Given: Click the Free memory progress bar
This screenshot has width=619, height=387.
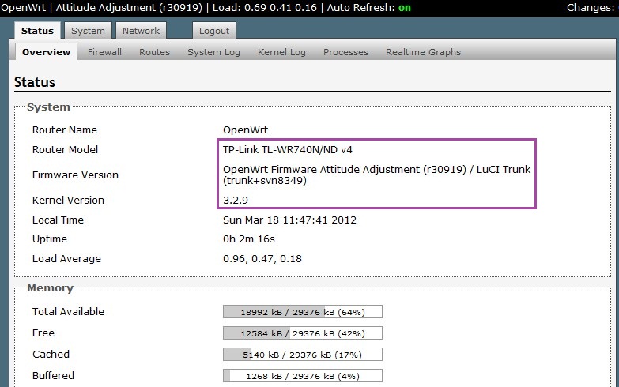Looking at the screenshot, I should [x=303, y=333].
